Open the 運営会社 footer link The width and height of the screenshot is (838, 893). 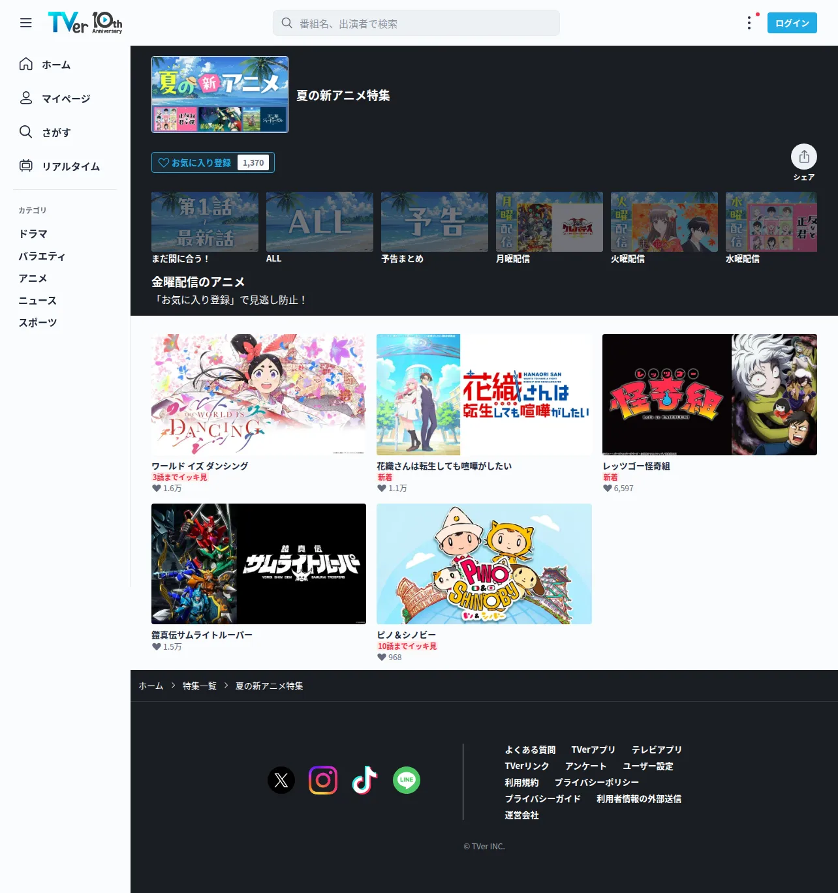click(x=521, y=815)
